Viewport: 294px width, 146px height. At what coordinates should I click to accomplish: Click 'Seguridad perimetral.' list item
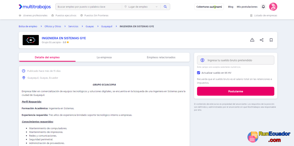[41, 139]
